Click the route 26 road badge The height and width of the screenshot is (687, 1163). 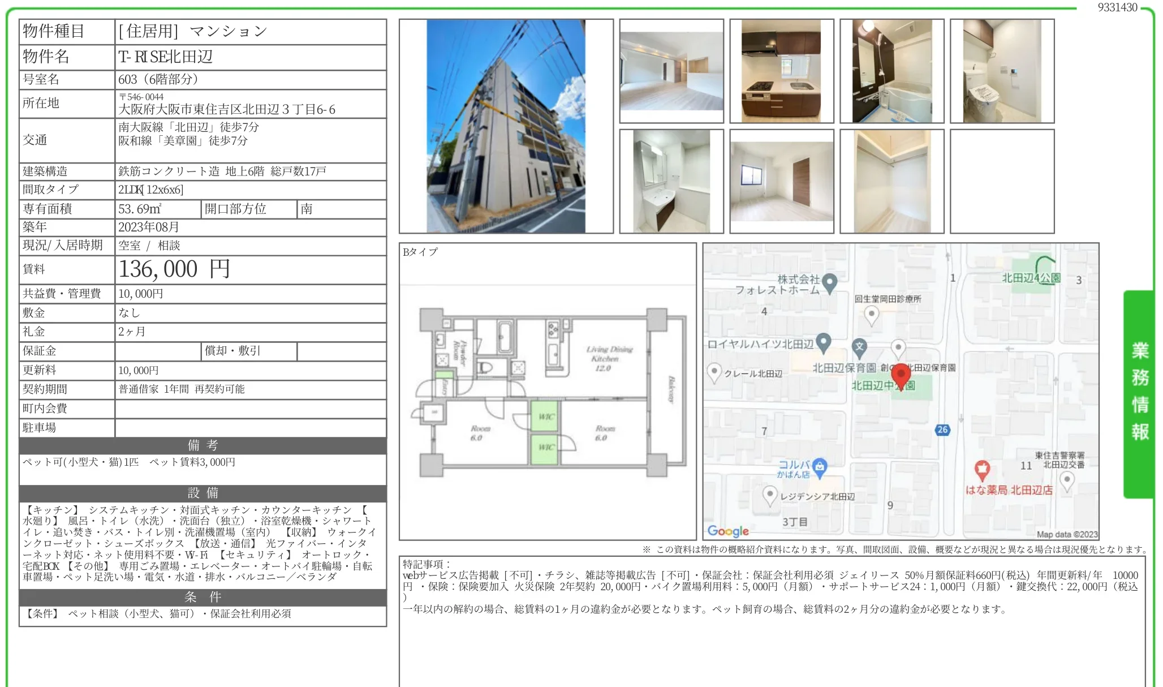tap(942, 430)
